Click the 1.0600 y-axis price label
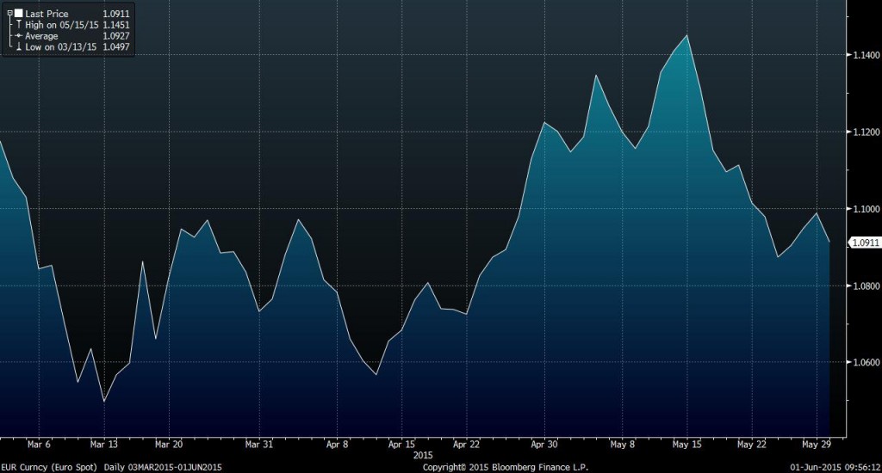Image resolution: width=882 pixels, height=473 pixels. [864, 362]
